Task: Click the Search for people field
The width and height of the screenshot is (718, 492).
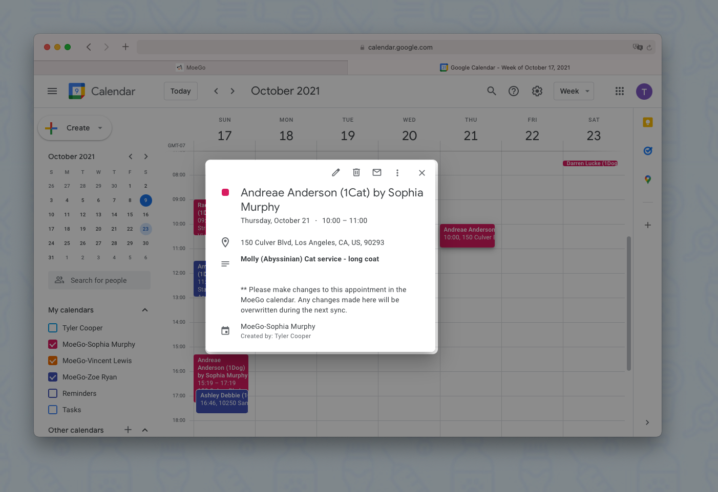Action: coord(99,280)
